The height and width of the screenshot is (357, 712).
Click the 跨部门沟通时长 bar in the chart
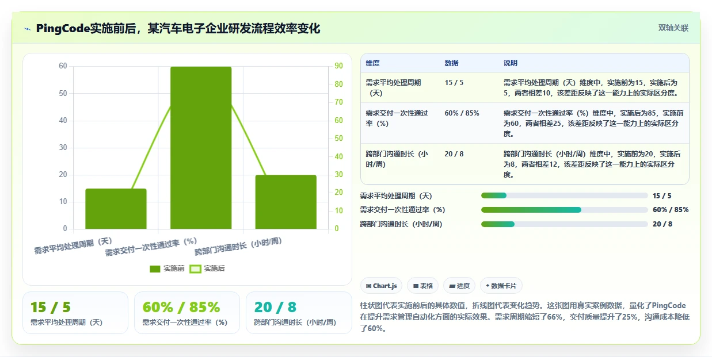[286, 202]
